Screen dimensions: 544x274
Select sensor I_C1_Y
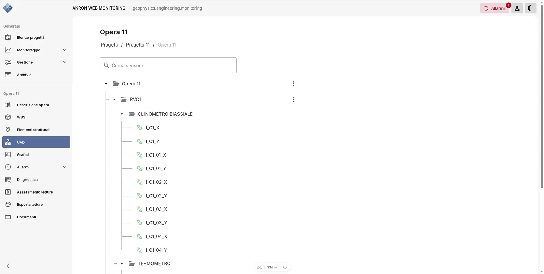point(152,141)
